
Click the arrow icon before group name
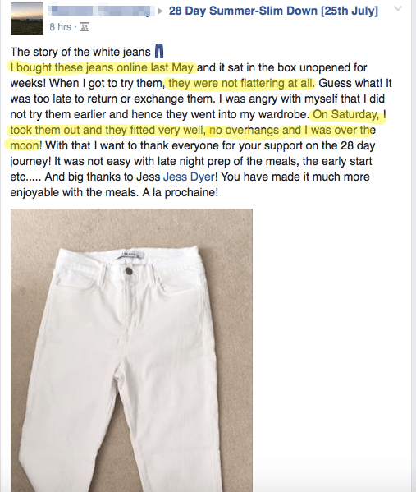[160, 11]
